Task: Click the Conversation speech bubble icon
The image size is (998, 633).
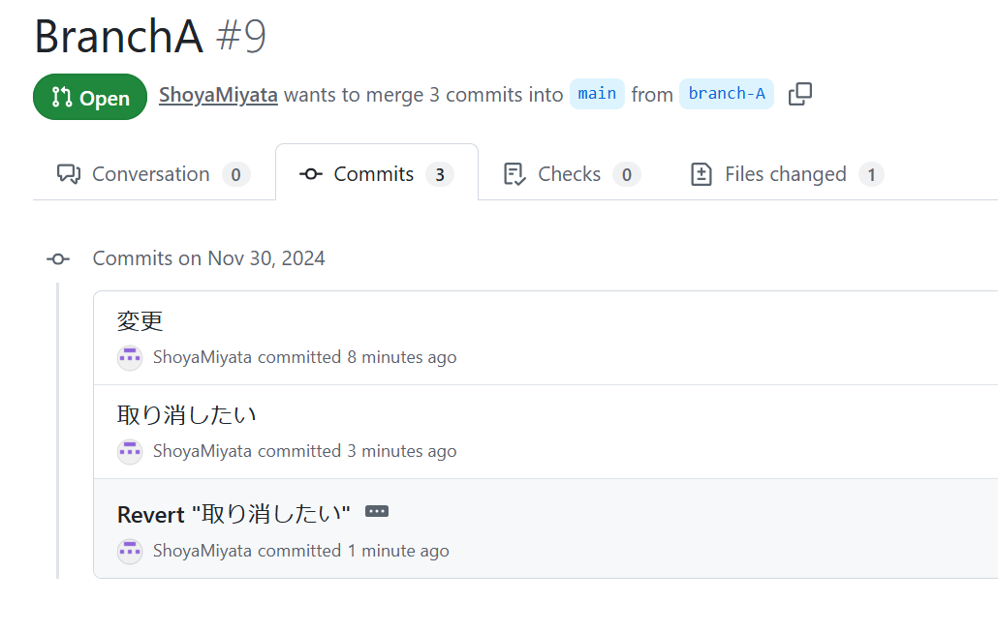Action: pyautogui.click(x=69, y=173)
